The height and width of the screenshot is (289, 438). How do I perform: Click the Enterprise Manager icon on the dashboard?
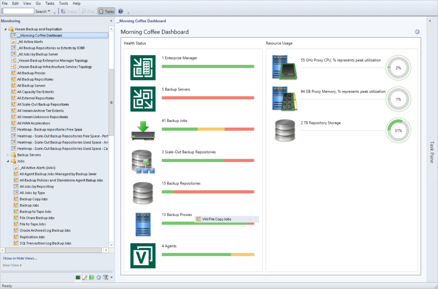(142, 68)
